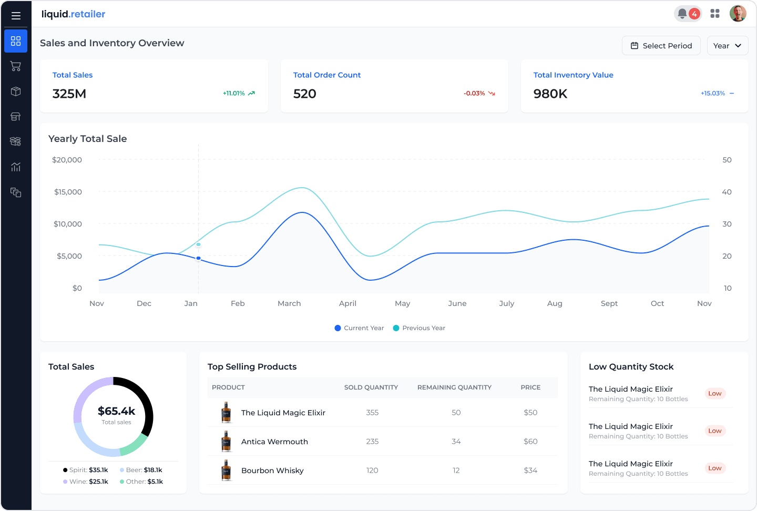
Task: Go to the store icon in sidebar
Action: coord(16,117)
